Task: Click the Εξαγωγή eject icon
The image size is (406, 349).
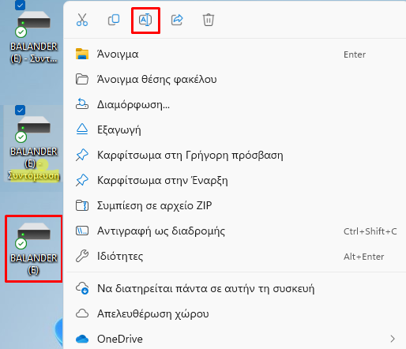Action: (82, 129)
